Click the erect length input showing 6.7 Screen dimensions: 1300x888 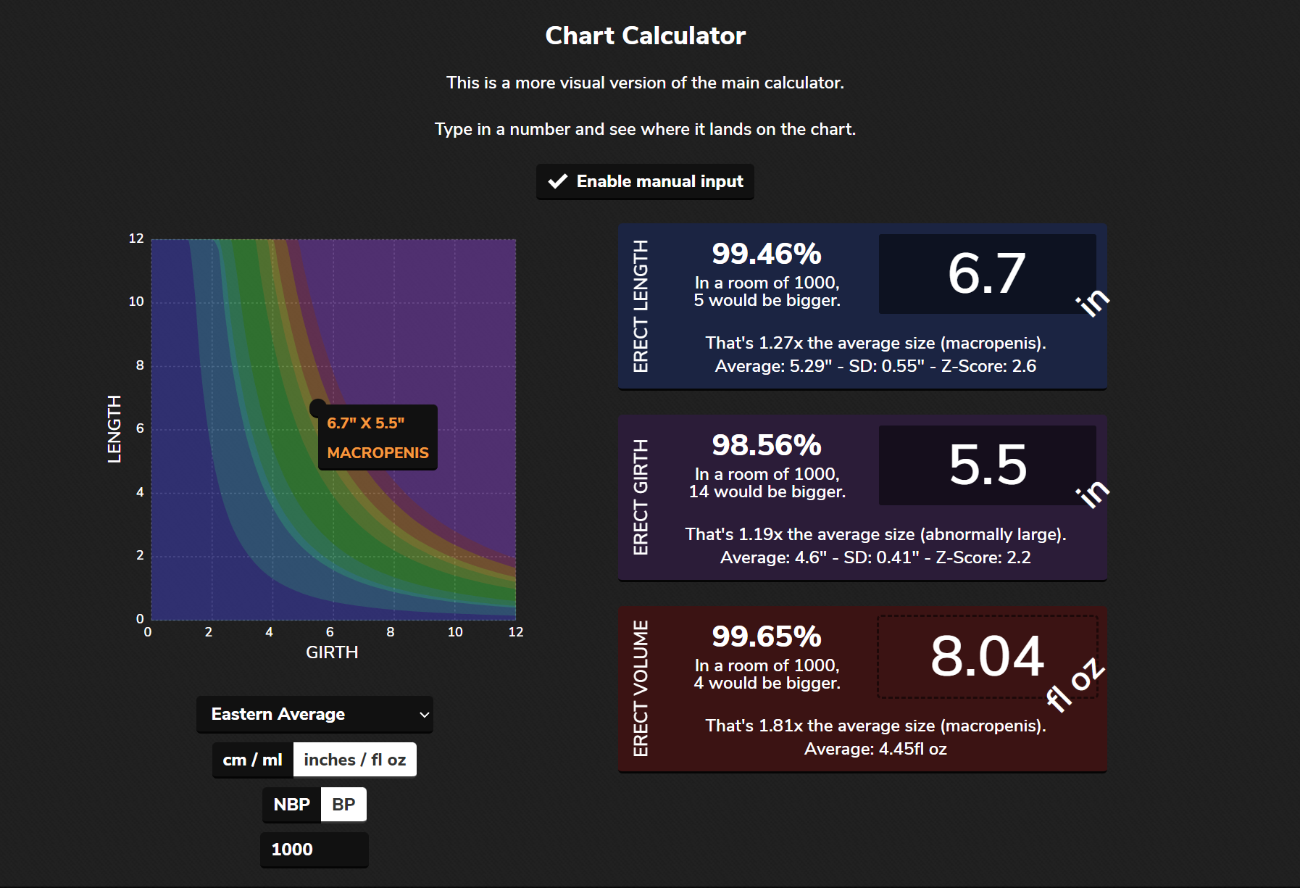click(987, 274)
